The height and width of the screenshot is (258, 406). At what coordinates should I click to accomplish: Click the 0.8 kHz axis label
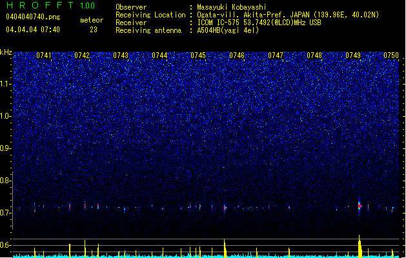pyautogui.click(x=6, y=181)
